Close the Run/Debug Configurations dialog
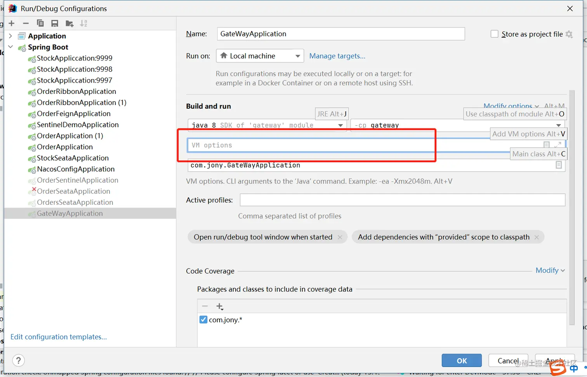Image resolution: width=587 pixels, height=377 pixels. pyautogui.click(x=570, y=9)
